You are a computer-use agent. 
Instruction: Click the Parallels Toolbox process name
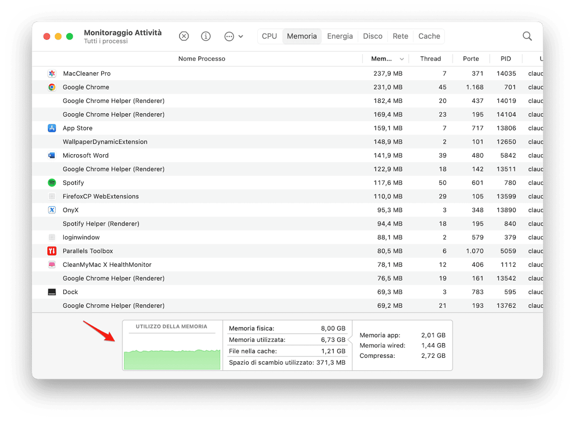click(88, 251)
